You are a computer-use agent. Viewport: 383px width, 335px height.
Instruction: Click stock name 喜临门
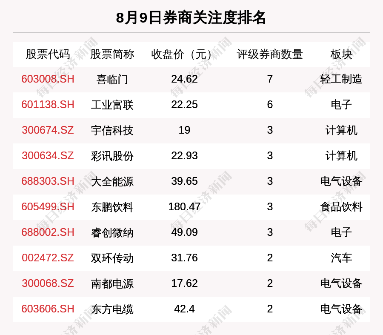(x=112, y=80)
